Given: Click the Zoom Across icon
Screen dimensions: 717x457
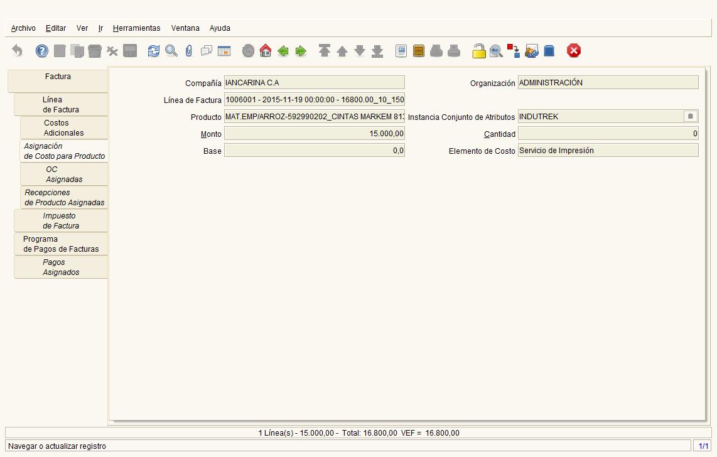Looking at the screenshot, I should (x=496, y=51).
